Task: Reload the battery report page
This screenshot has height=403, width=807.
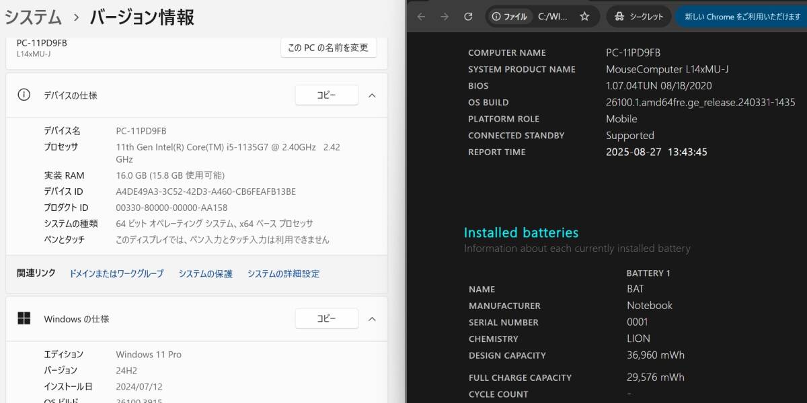Action: click(x=468, y=16)
